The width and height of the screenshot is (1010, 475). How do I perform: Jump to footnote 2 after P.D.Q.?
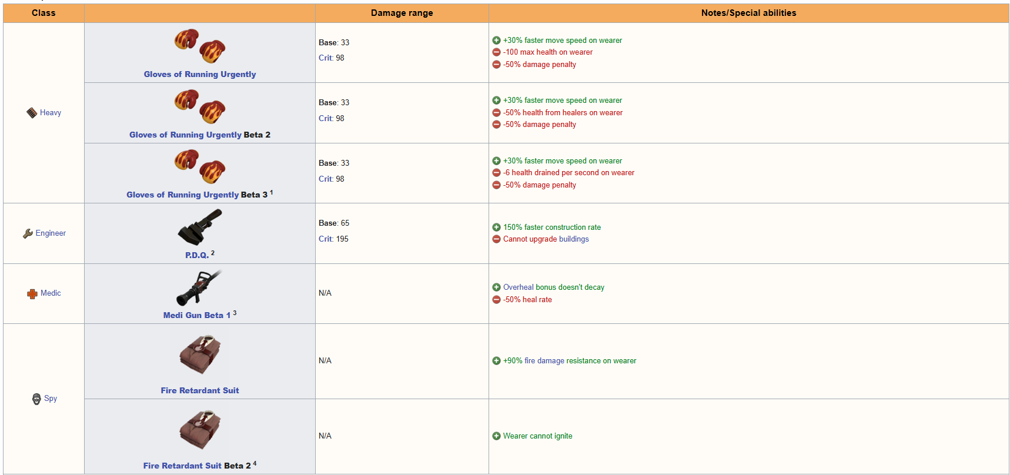click(213, 253)
